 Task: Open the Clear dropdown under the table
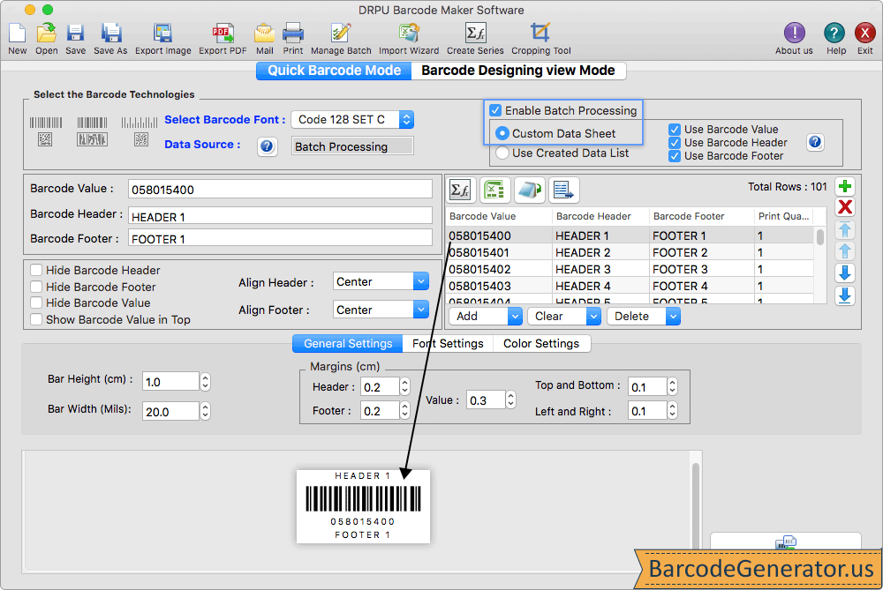point(564,316)
